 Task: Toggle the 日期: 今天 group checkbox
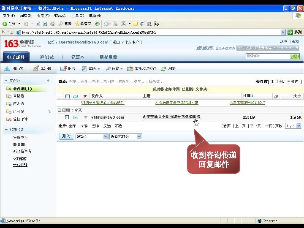point(60,110)
